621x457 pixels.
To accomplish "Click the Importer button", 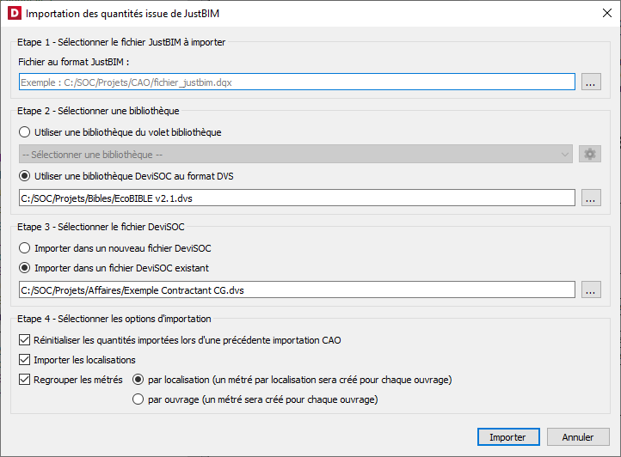I will [508, 437].
